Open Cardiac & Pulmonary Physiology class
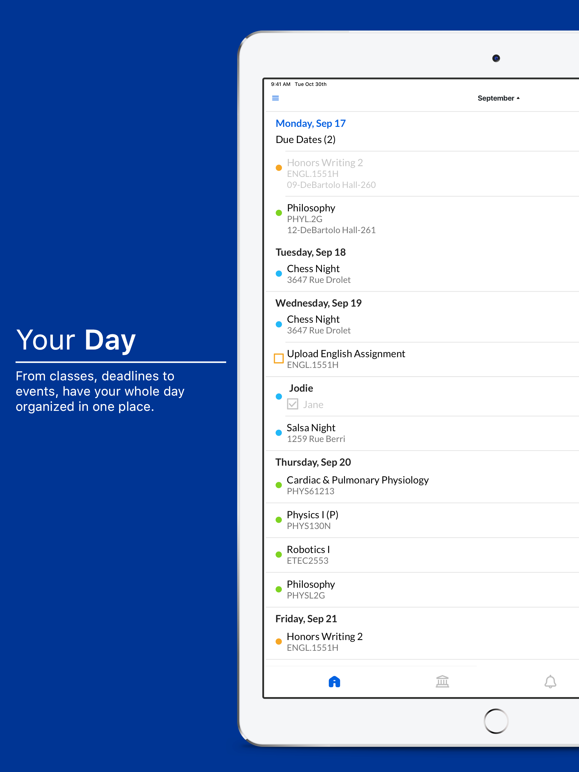The height and width of the screenshot is (772, 579). (357, 485)
